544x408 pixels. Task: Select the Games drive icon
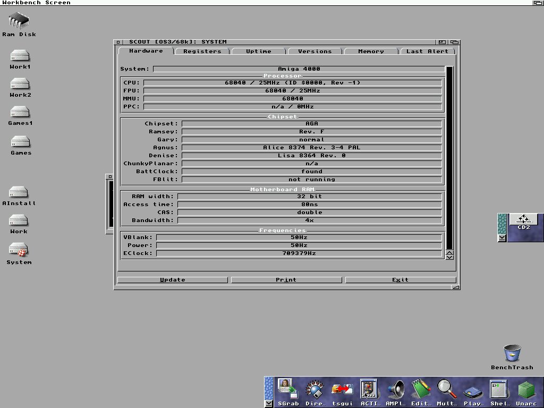click(x=21, y=146)
